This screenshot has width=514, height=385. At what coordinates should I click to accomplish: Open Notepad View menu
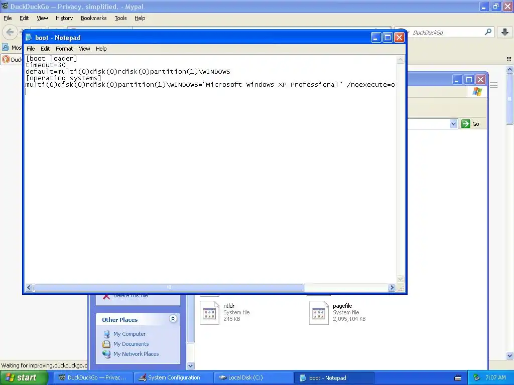pos(84,49)
